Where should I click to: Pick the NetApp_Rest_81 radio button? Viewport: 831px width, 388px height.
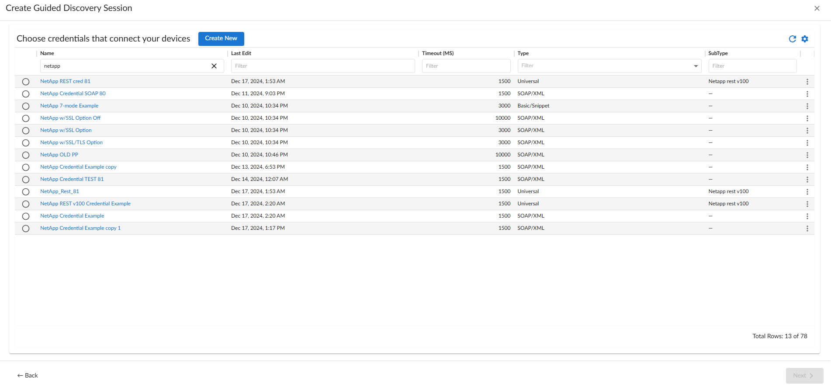coord(26,192)
